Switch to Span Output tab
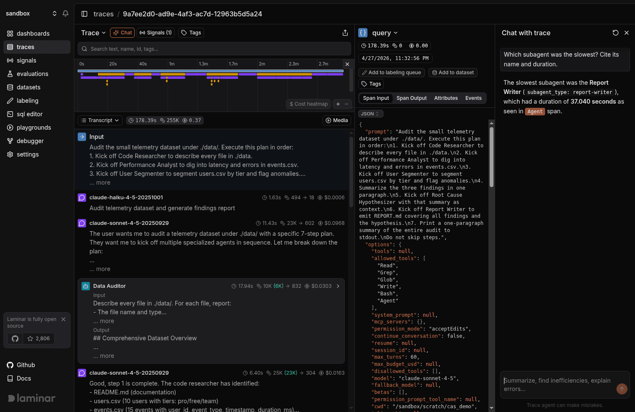This screenshot has width=635, height=412. [412, 98]
